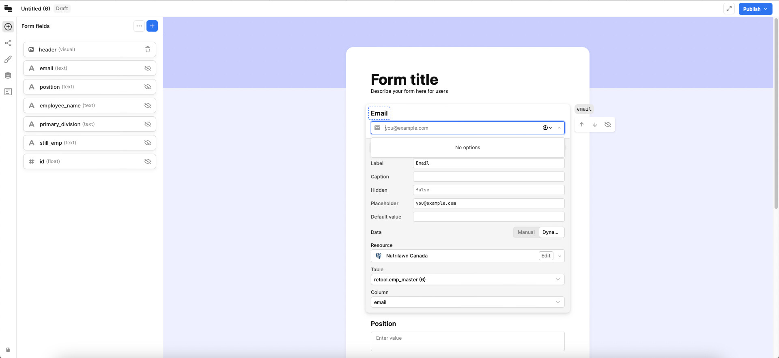The width and height of the screenshot is (779, 358).
Task: Toggle visibility of position field
Action: coord(148,87)
